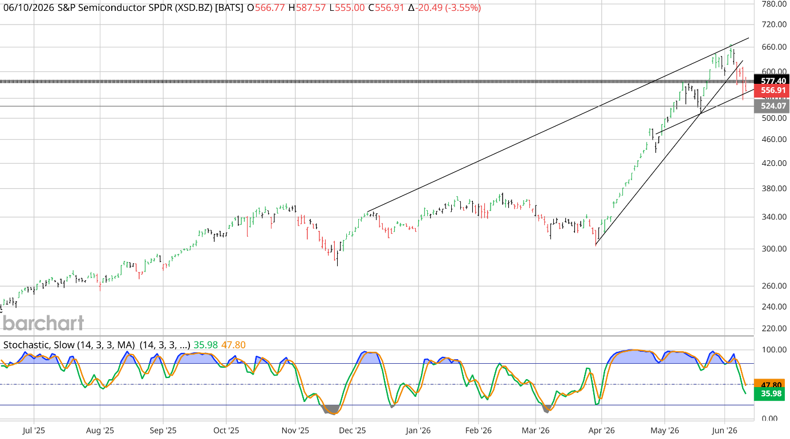Click the Aug '25 date axis label
790x439 pixels.
click(99, 430)
